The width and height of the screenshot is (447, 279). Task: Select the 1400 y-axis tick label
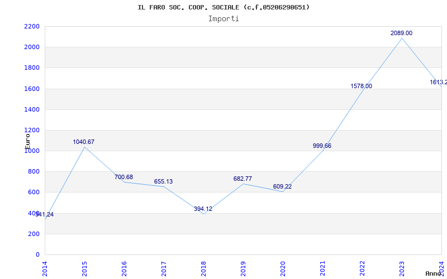coord(32,109)
